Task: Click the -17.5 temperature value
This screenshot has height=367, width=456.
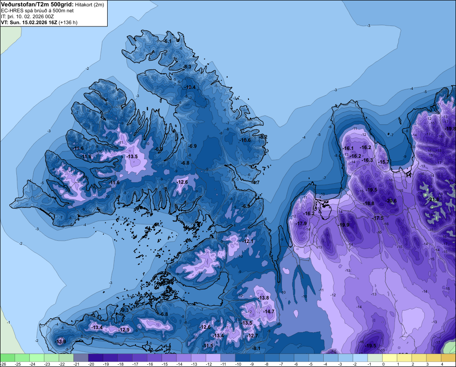Action: coord(378,218)
